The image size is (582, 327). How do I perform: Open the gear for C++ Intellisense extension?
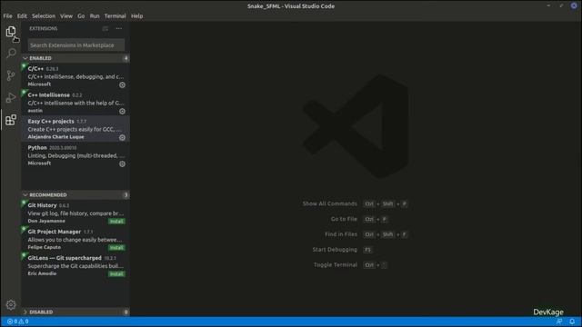point(122,111)
